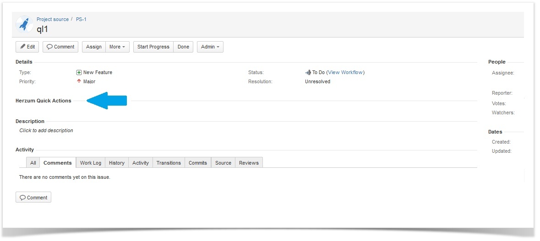Click Start Progress button
540x241 pixels.
click(153, 47)
